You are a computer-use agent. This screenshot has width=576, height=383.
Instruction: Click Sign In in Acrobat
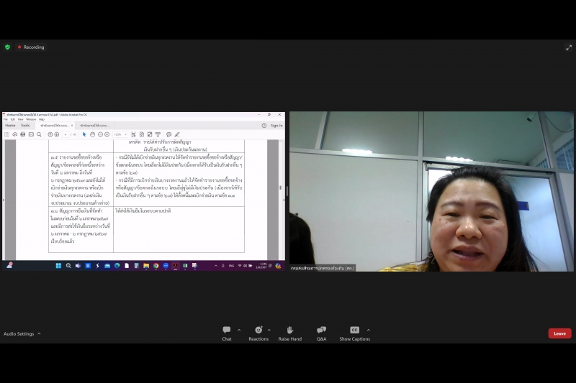[276, 125]
